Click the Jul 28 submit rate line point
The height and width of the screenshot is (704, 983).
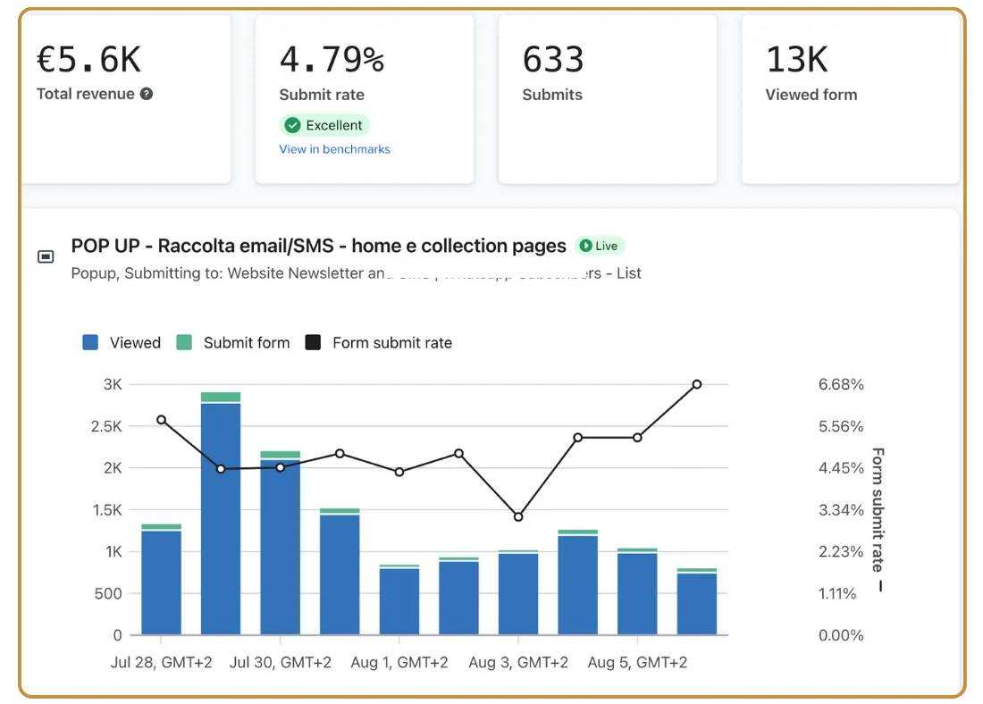click(161, 420)
